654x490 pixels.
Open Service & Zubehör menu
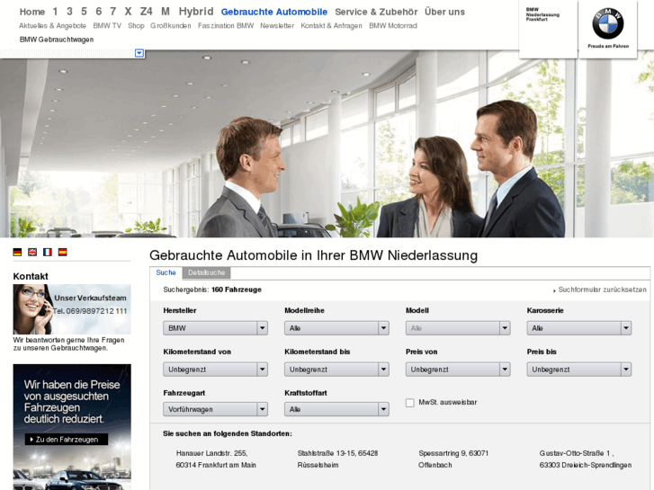376,12
